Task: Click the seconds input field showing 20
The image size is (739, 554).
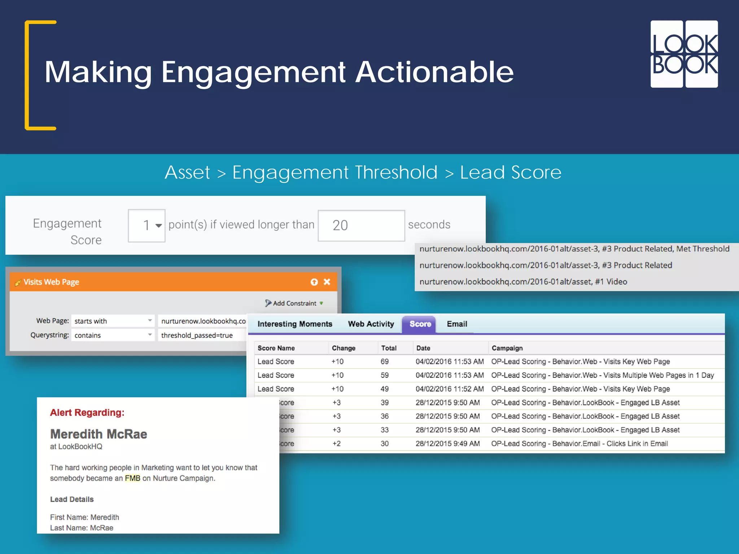Action: click(361, 225)
